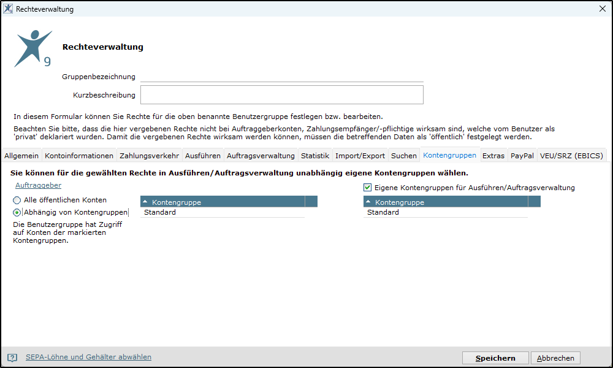Go to the Zahlungsverkehr tab

coord(150,156)
